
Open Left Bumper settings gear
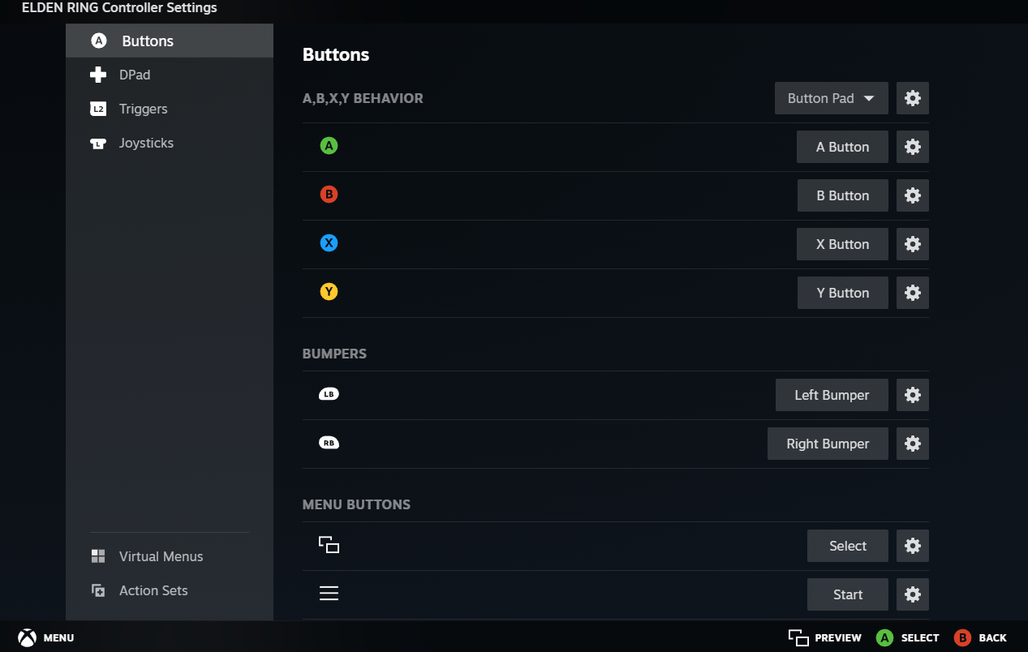click(x=913, y=395)
